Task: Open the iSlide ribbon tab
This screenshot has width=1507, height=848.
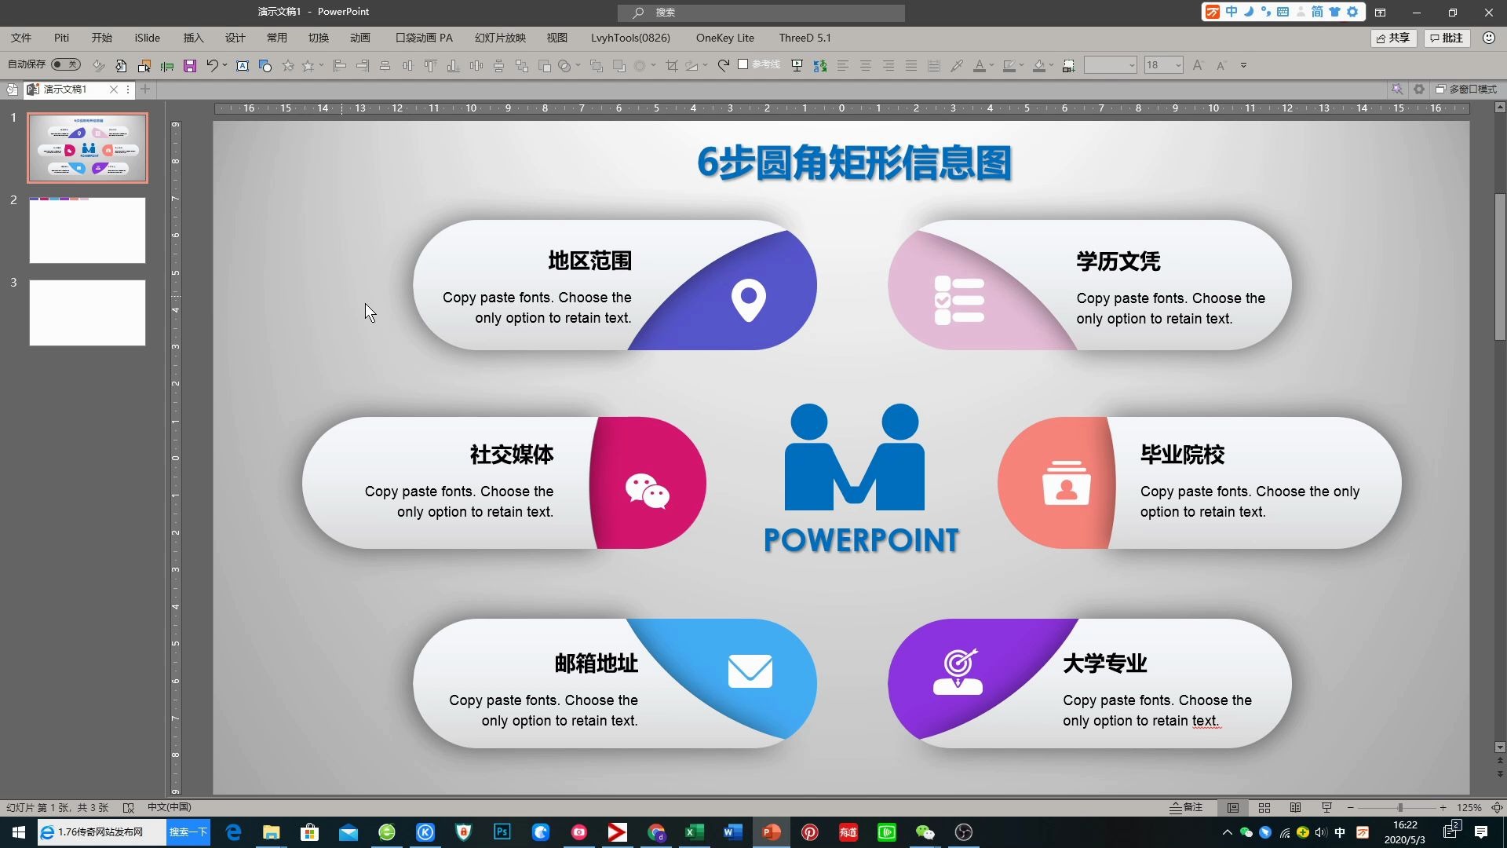Action: click(x=147, y=38)
